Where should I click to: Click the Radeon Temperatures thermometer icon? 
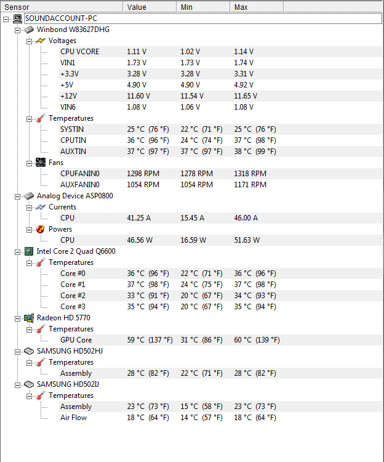(41, 329)
